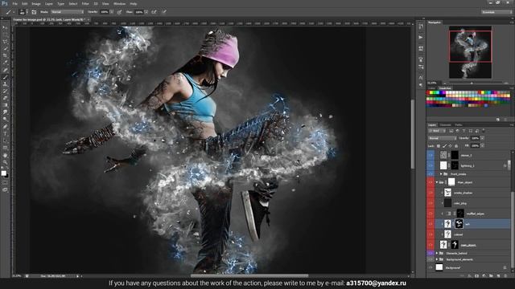Add a layer mask from the Layers panel footer
The height and width of the screenshot is (289, 515).
477,276
